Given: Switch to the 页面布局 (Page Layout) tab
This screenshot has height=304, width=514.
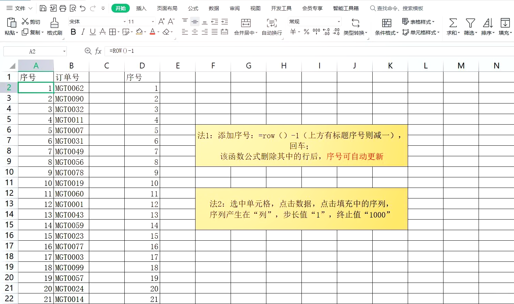Looking at the screenshot, I should 167,8.
